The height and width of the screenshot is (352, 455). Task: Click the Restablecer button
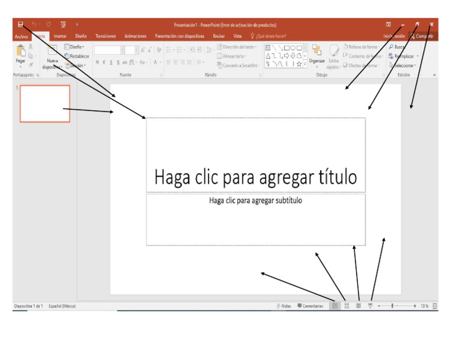click(x=78, y=56)
